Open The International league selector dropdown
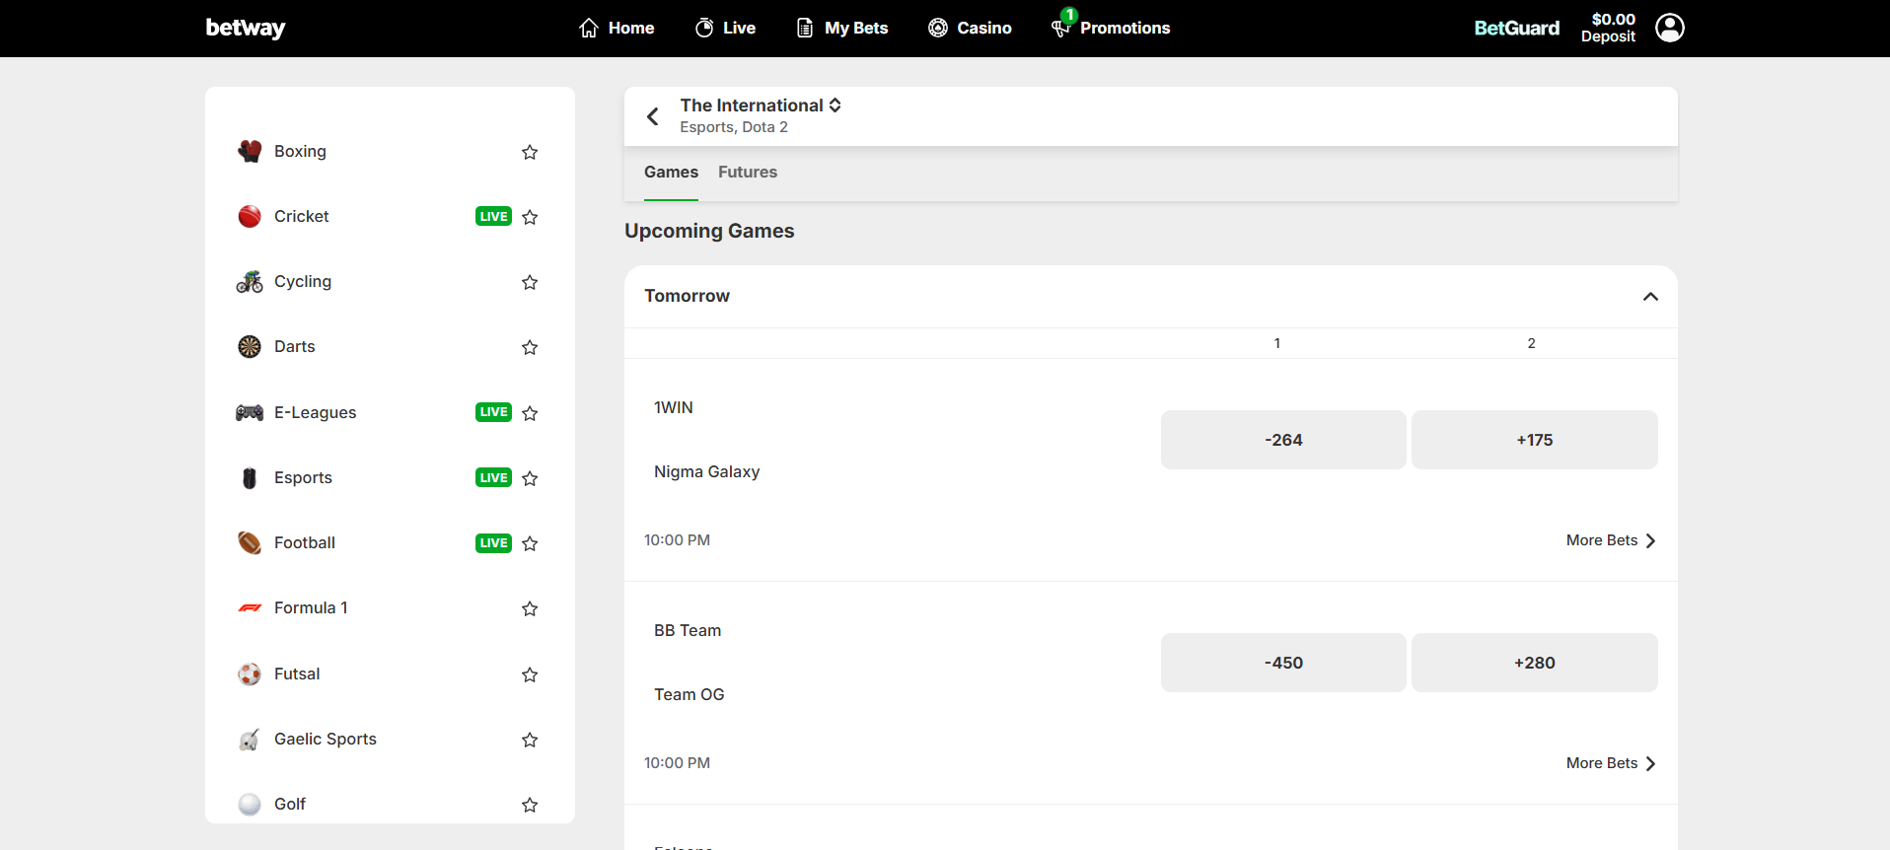Image resolution: width=1890 pixels, height=850 pixels. (x=761, y=106)
